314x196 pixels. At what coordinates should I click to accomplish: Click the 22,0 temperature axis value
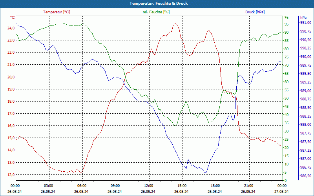(11, 53)
